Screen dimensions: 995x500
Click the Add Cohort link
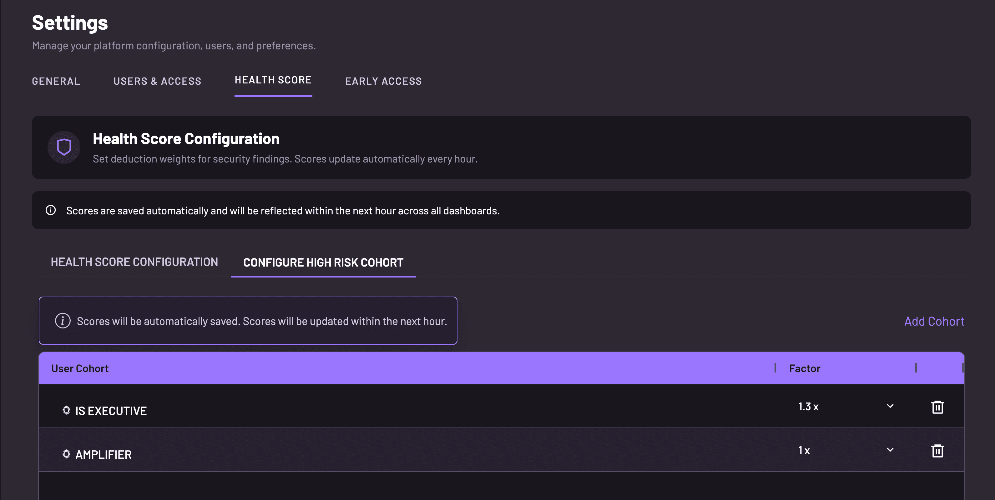[934, 321]
